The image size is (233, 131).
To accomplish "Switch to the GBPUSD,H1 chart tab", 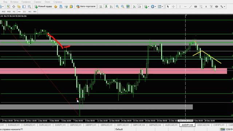I will click(76, 125).
